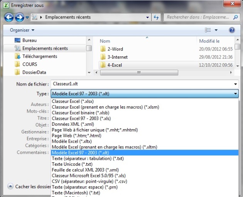Image resolution: width=243 pixels, height=197 pixels.
Task: Click the file list scroll right arrow
Action: click(x=231, y=72)
